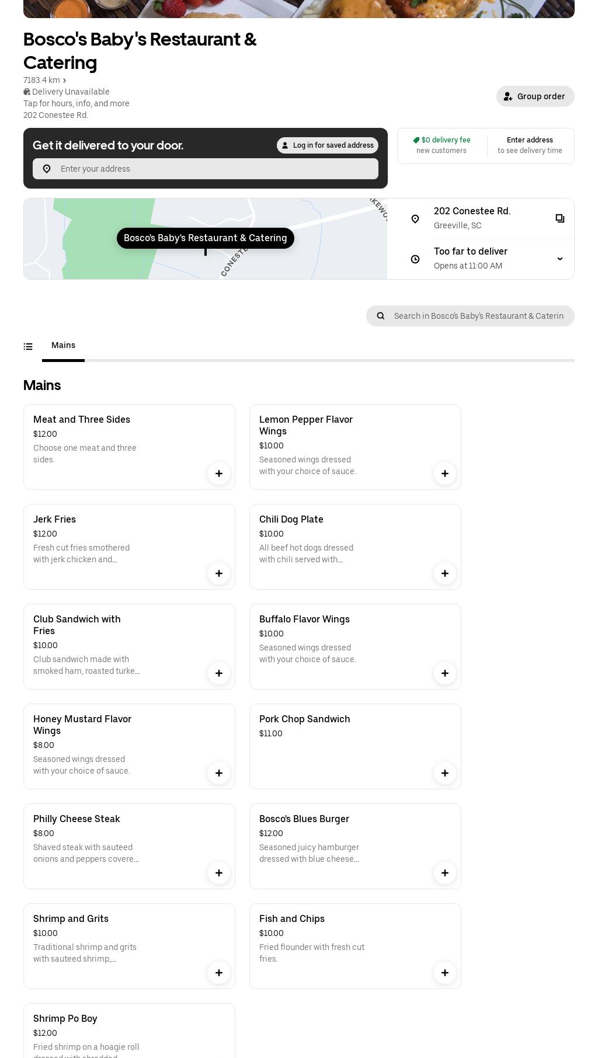Add Bosco's Blues Burger to order
This screenshot has height=1058, width=598.
pos(444,873)
